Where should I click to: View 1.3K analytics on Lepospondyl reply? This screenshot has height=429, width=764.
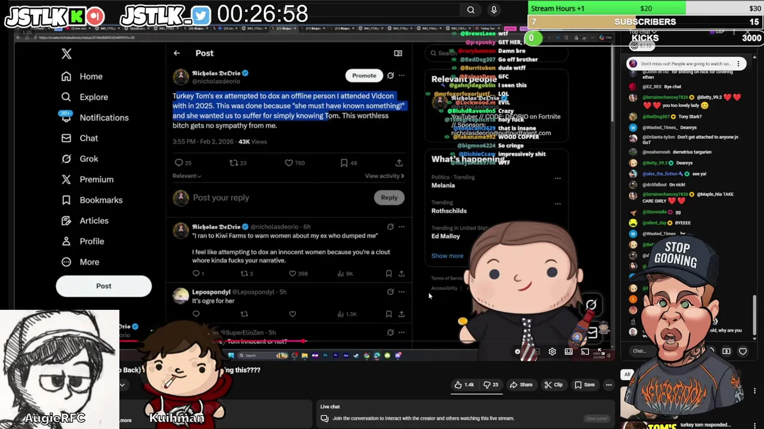tap(341, 314)
